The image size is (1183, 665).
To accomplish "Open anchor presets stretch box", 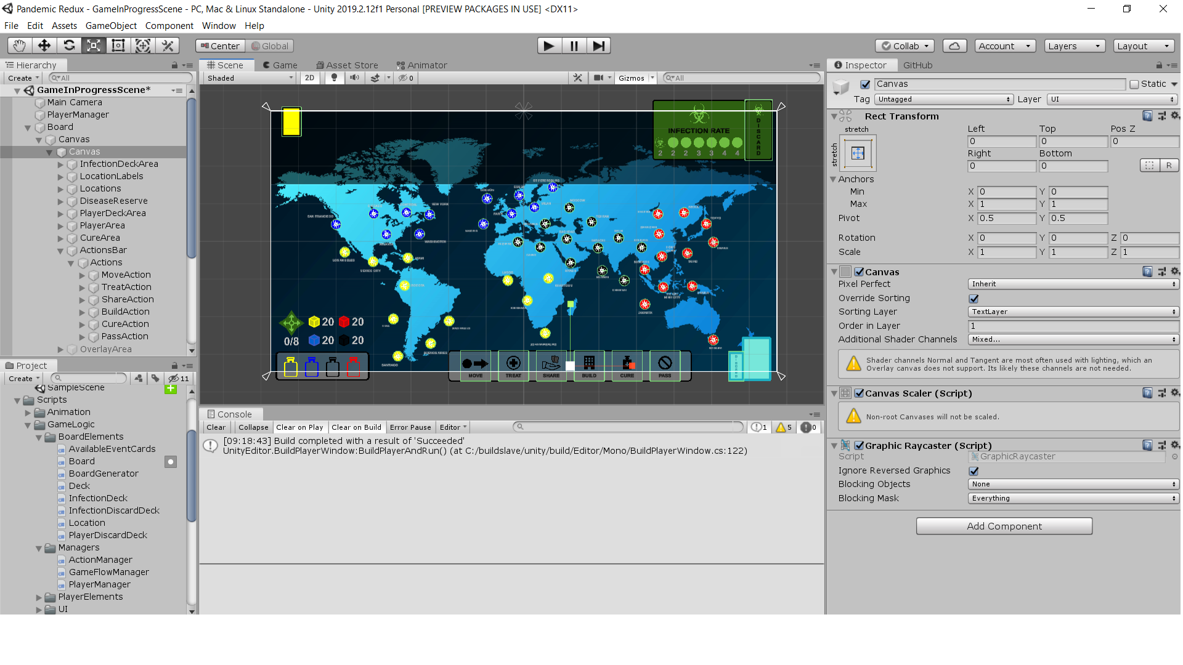I will (x=858, y=153).
